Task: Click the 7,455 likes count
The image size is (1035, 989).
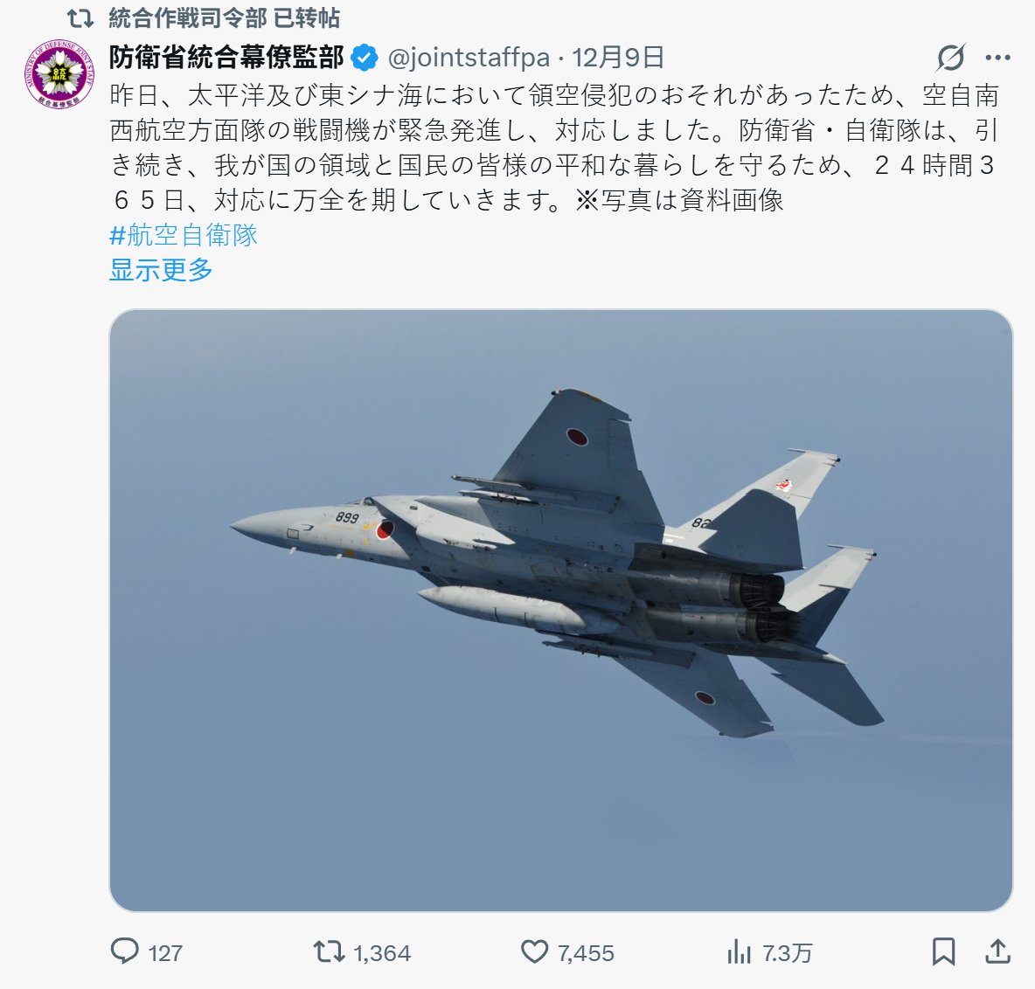Action: [587, 953]
